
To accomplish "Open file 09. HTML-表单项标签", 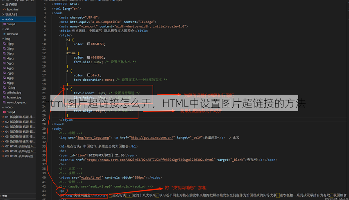I will pos(20,156).
